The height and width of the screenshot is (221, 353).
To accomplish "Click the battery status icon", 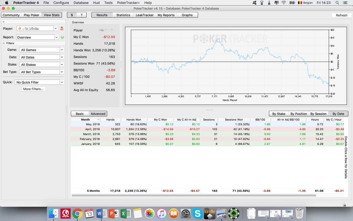I will click(293, 3).
